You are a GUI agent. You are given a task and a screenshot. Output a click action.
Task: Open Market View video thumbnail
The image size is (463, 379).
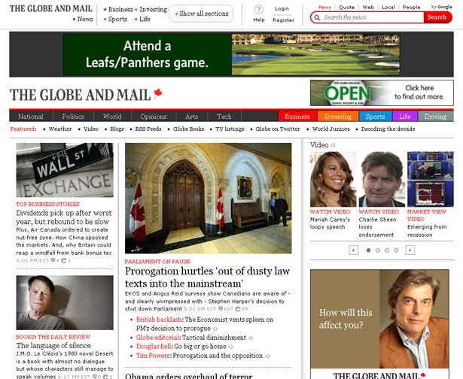431,179
